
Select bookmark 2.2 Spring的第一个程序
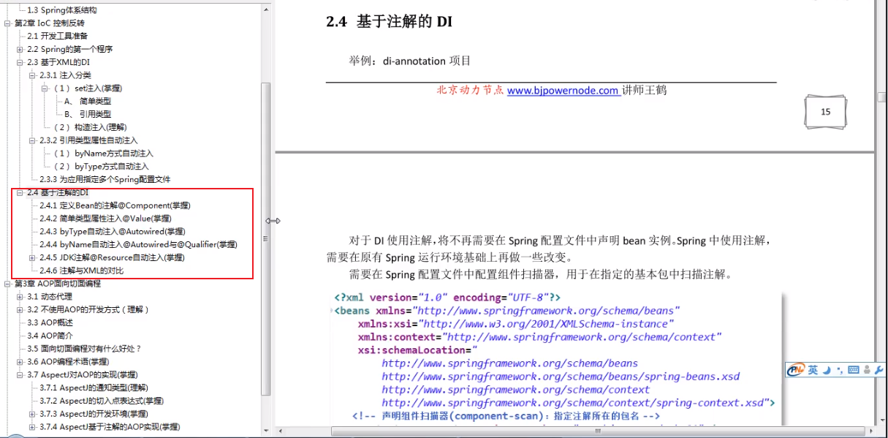pos(69,49)
